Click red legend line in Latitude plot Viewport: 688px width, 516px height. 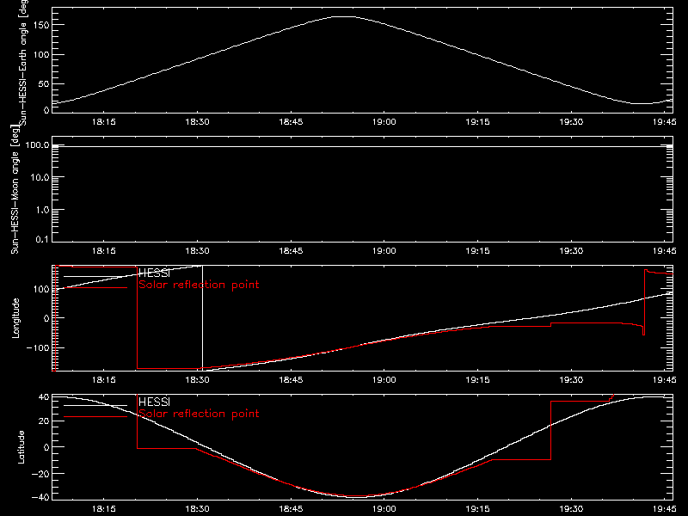click(x=95, y=417)
